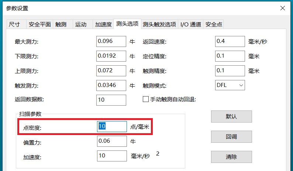Switch to the 安全点 tab

[x=214, y=25]
